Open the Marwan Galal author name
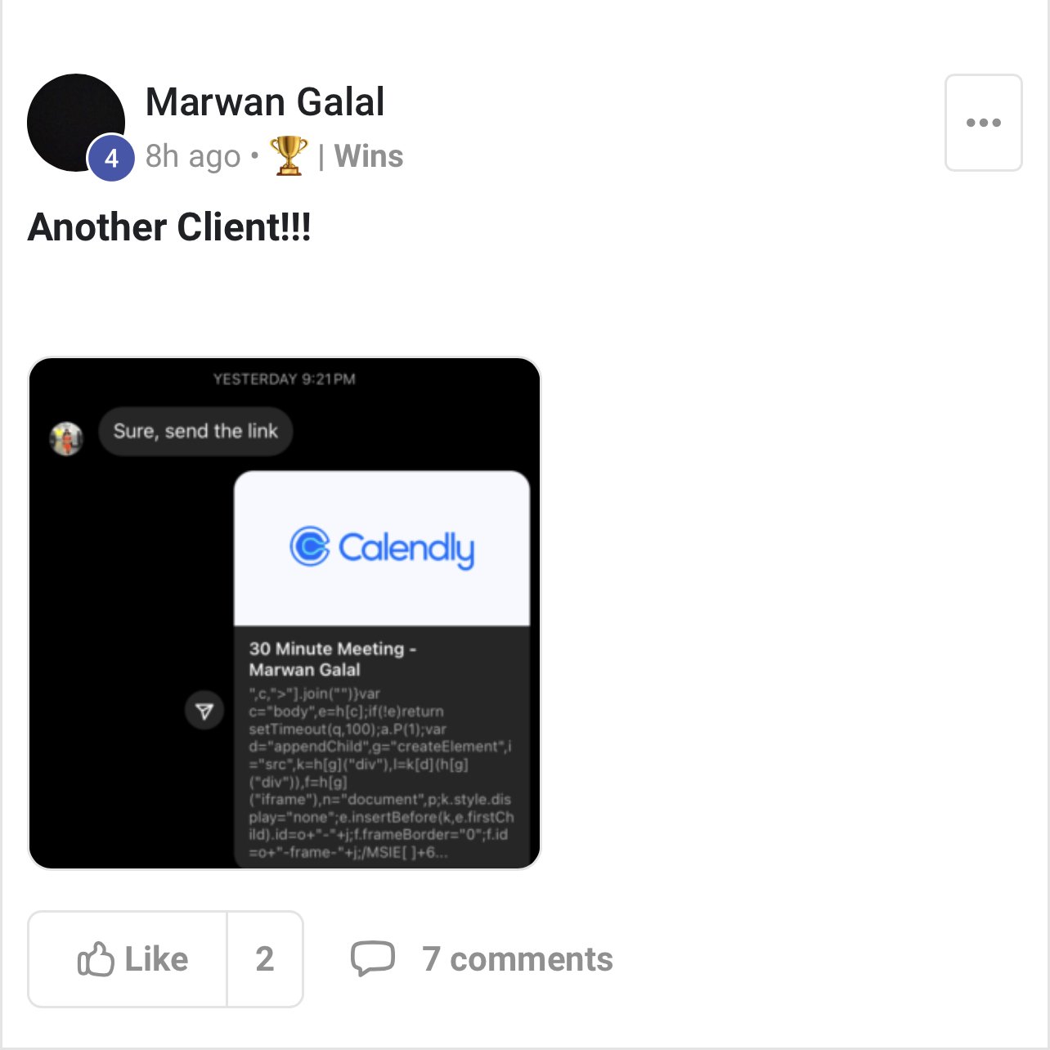Screen dimensions: 1050x1050 pos(265,102)
